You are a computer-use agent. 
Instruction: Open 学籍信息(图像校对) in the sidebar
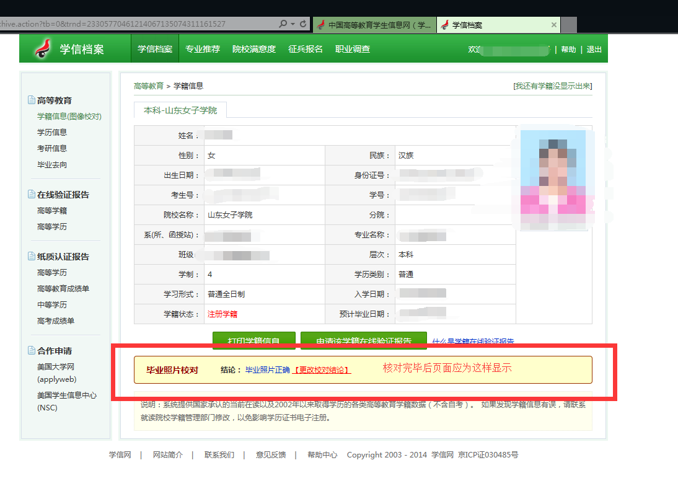[69, 117]
